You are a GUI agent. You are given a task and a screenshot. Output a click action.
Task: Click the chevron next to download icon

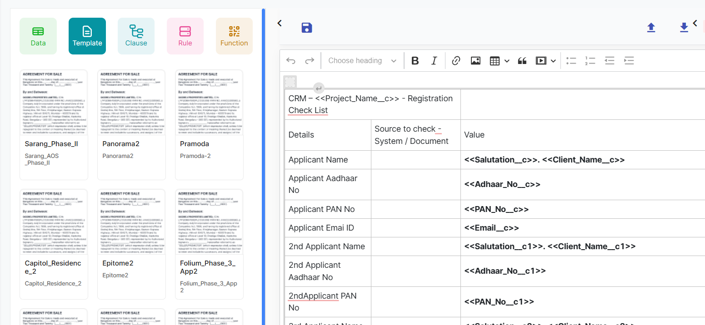pos(695,23)
